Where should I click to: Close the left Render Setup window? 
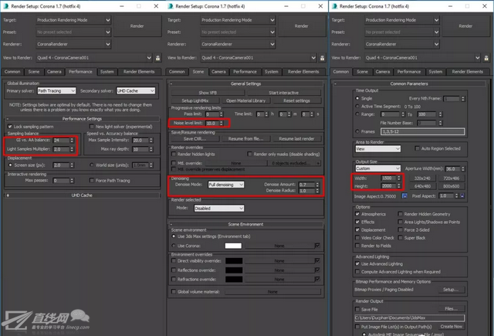tap(156, 5)
